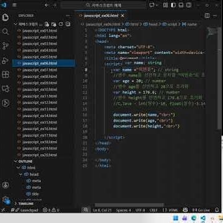Click New File icon in explorer header
Viewport: 223px width, 223px height.
point(47,24)
